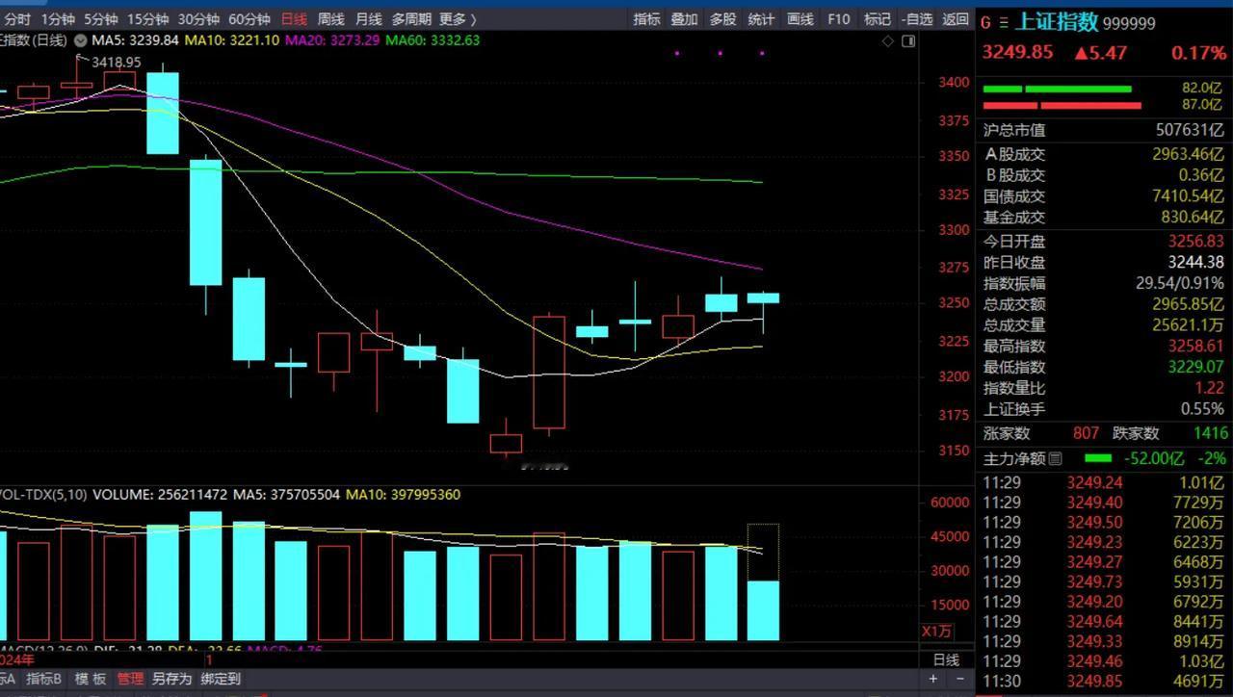The width and height of the screenshot is (1233, 697).
Task: Click the 主力净额 details icon
Action: [x=1056, y=459]
